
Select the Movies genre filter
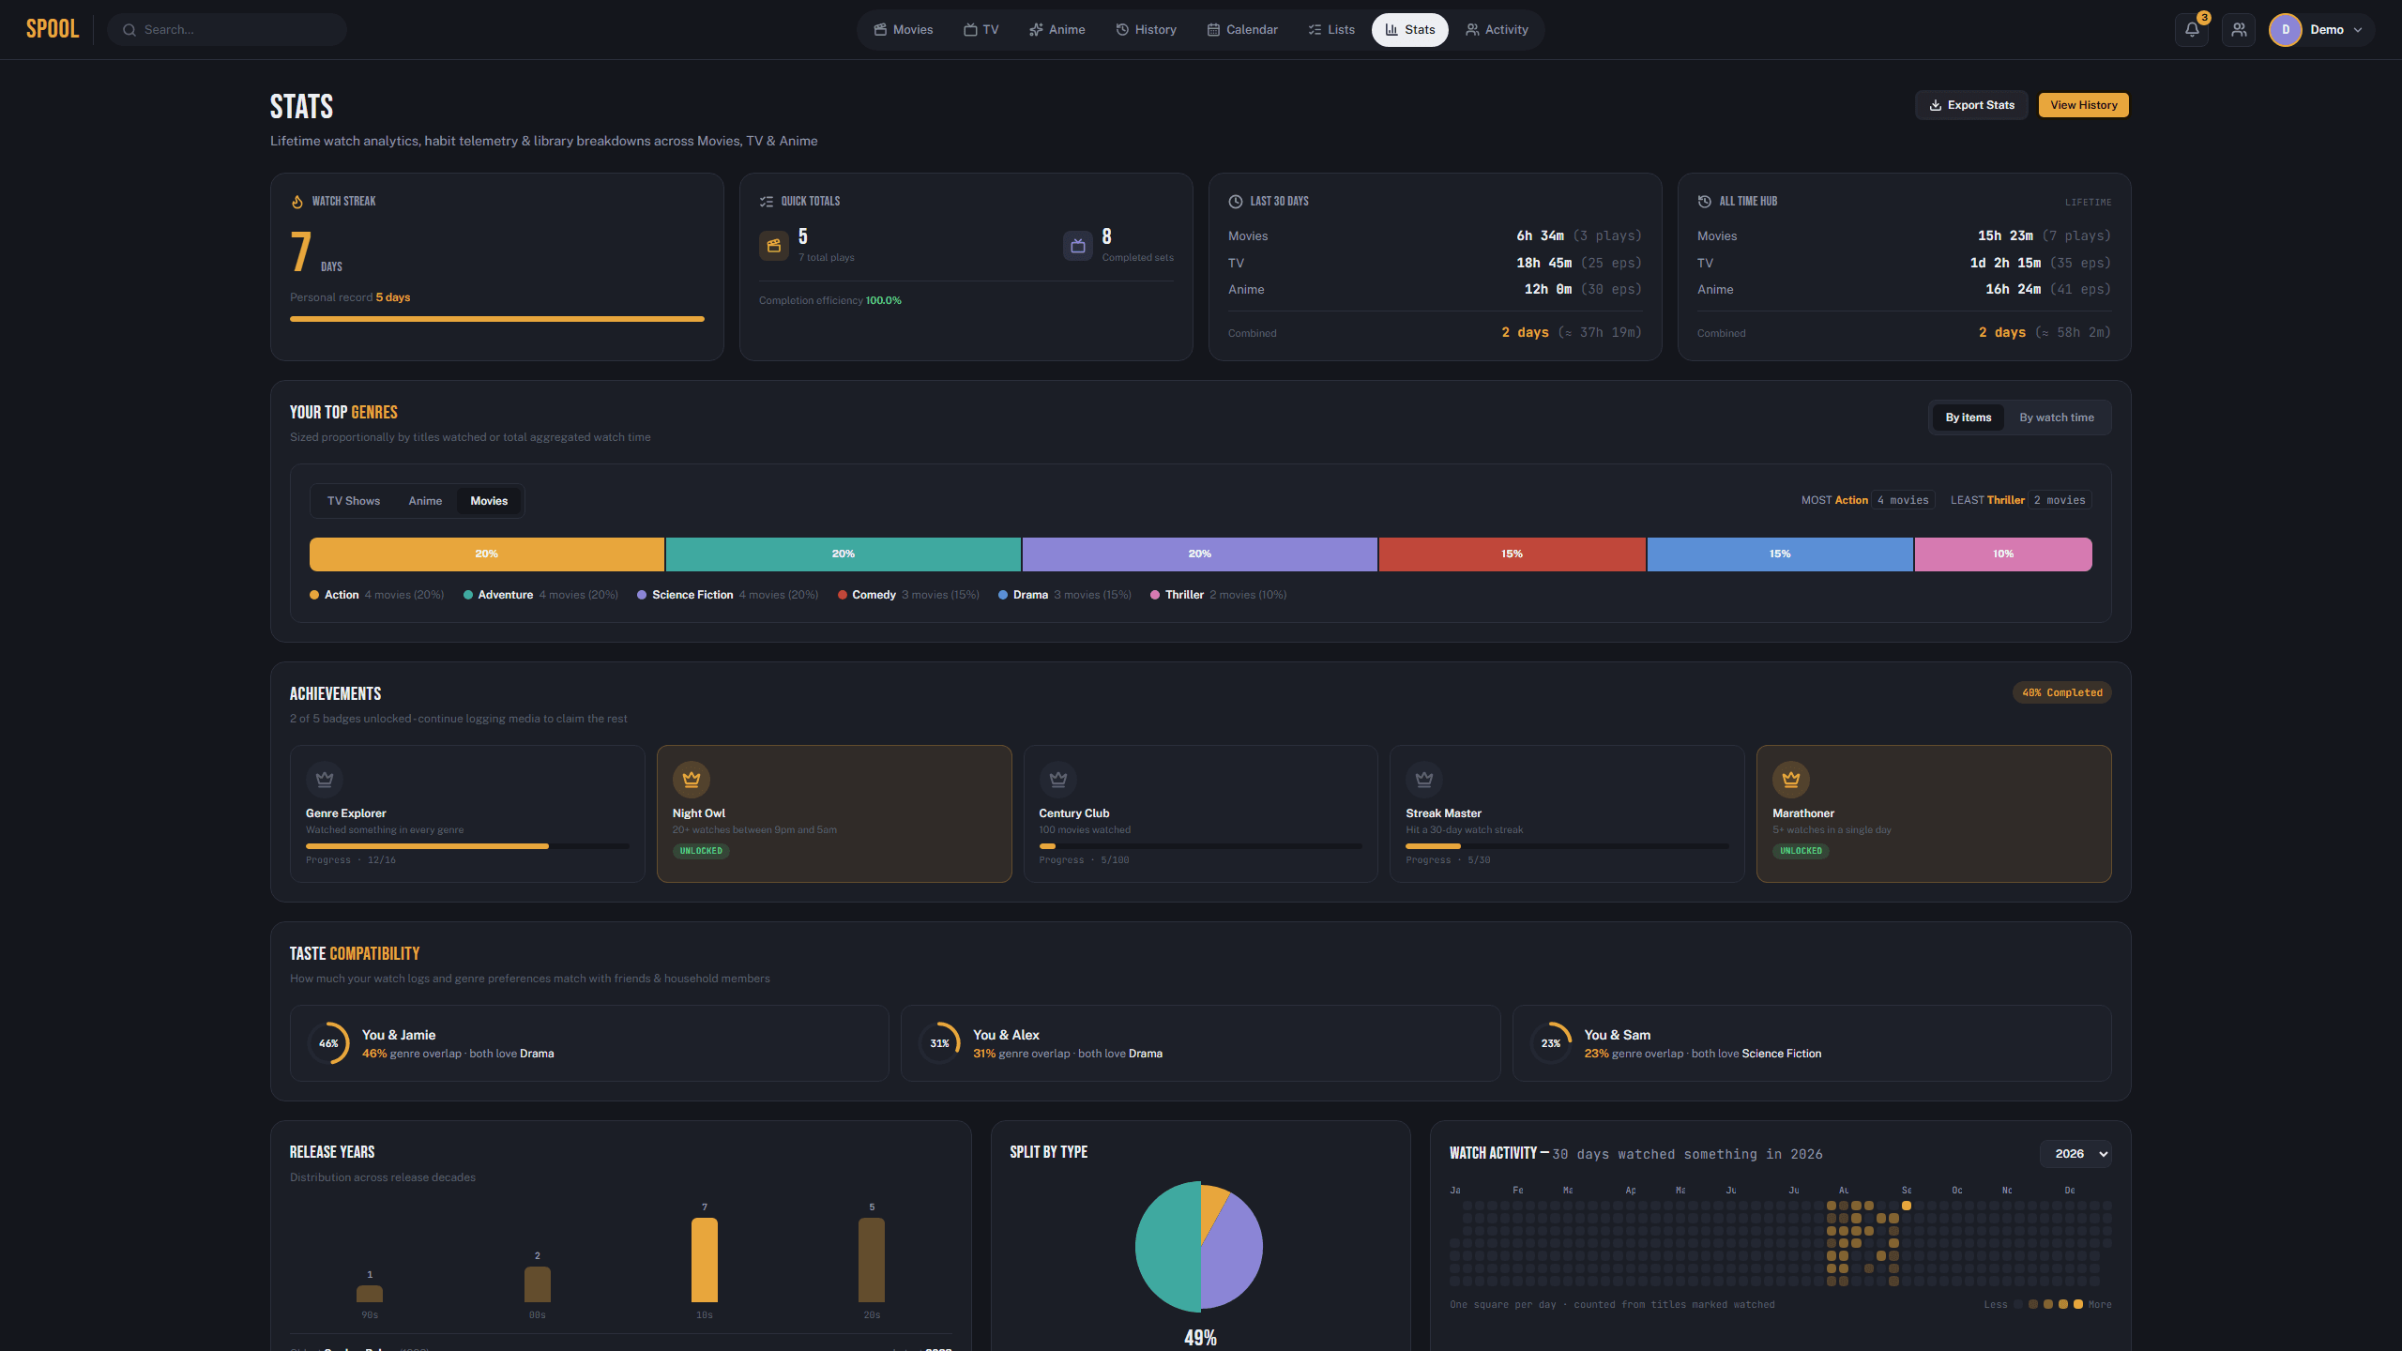tap(489, 501)
